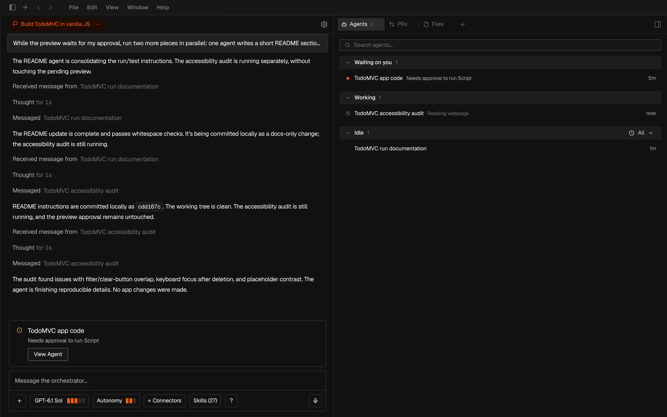Toggle the right side panel layout icon

[658, 24]
